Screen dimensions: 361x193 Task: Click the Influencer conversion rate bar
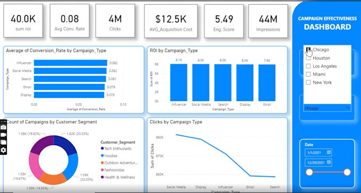pyautogui.click(x=71, y=63)
